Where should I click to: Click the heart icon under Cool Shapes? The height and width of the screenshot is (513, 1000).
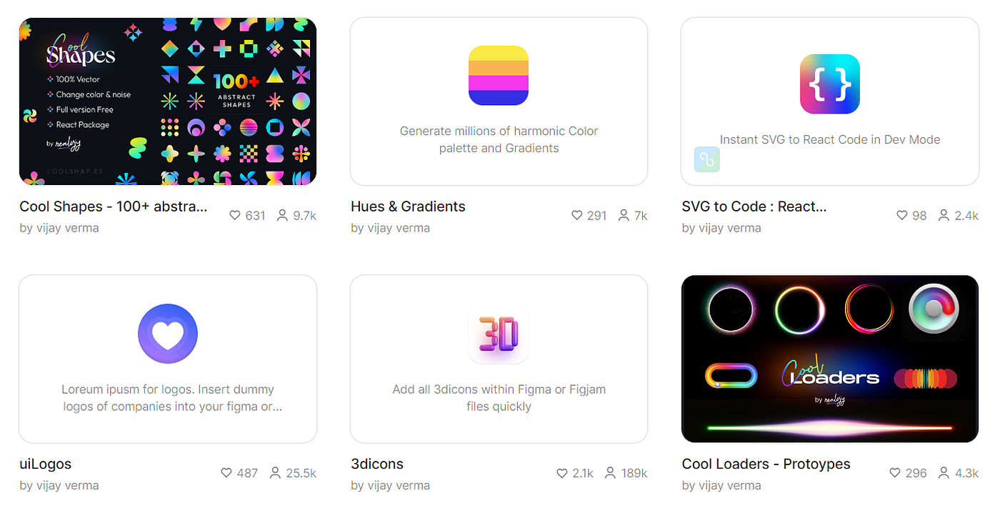(x=235, y=215)
